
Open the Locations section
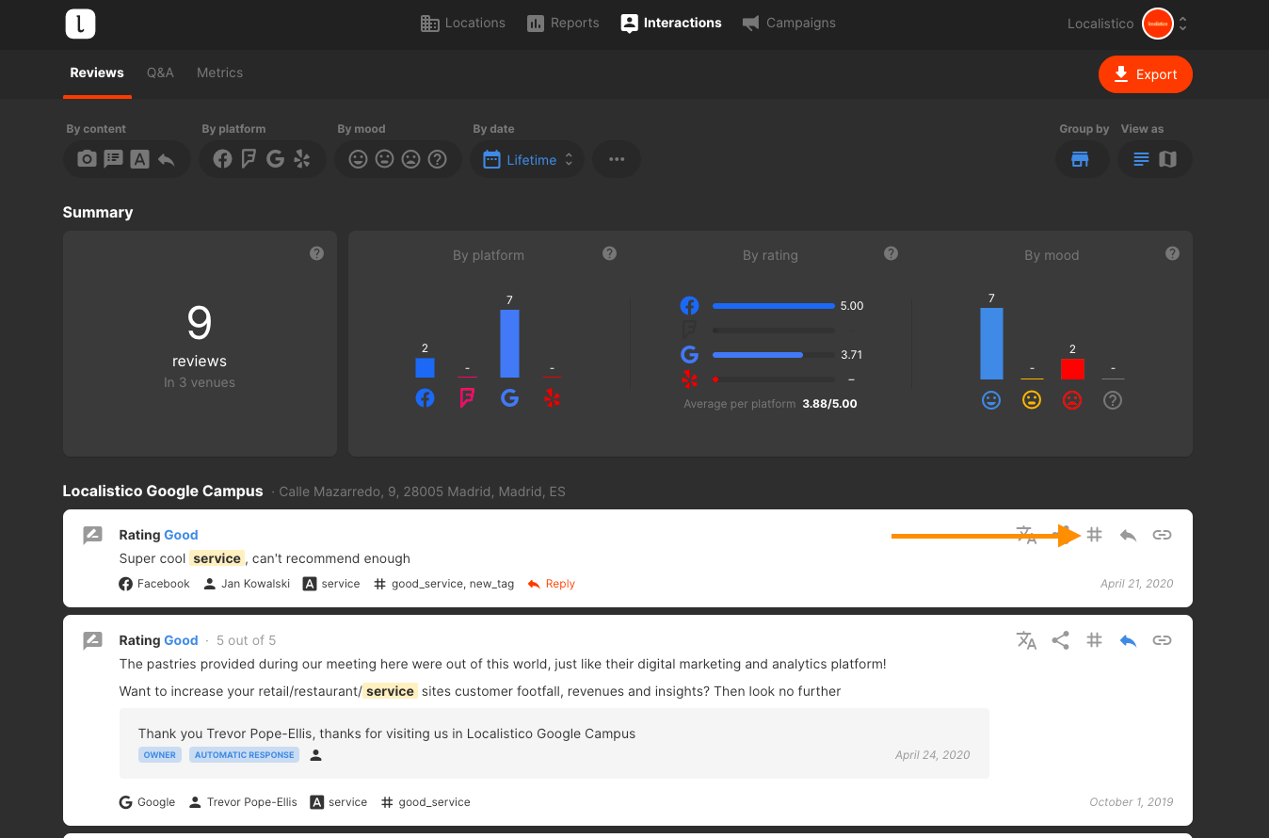coord(463,24)
